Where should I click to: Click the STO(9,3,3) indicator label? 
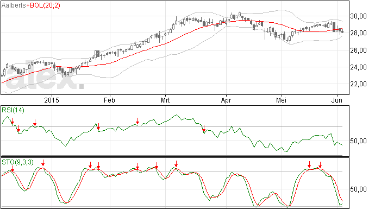[x=18, y=162]
